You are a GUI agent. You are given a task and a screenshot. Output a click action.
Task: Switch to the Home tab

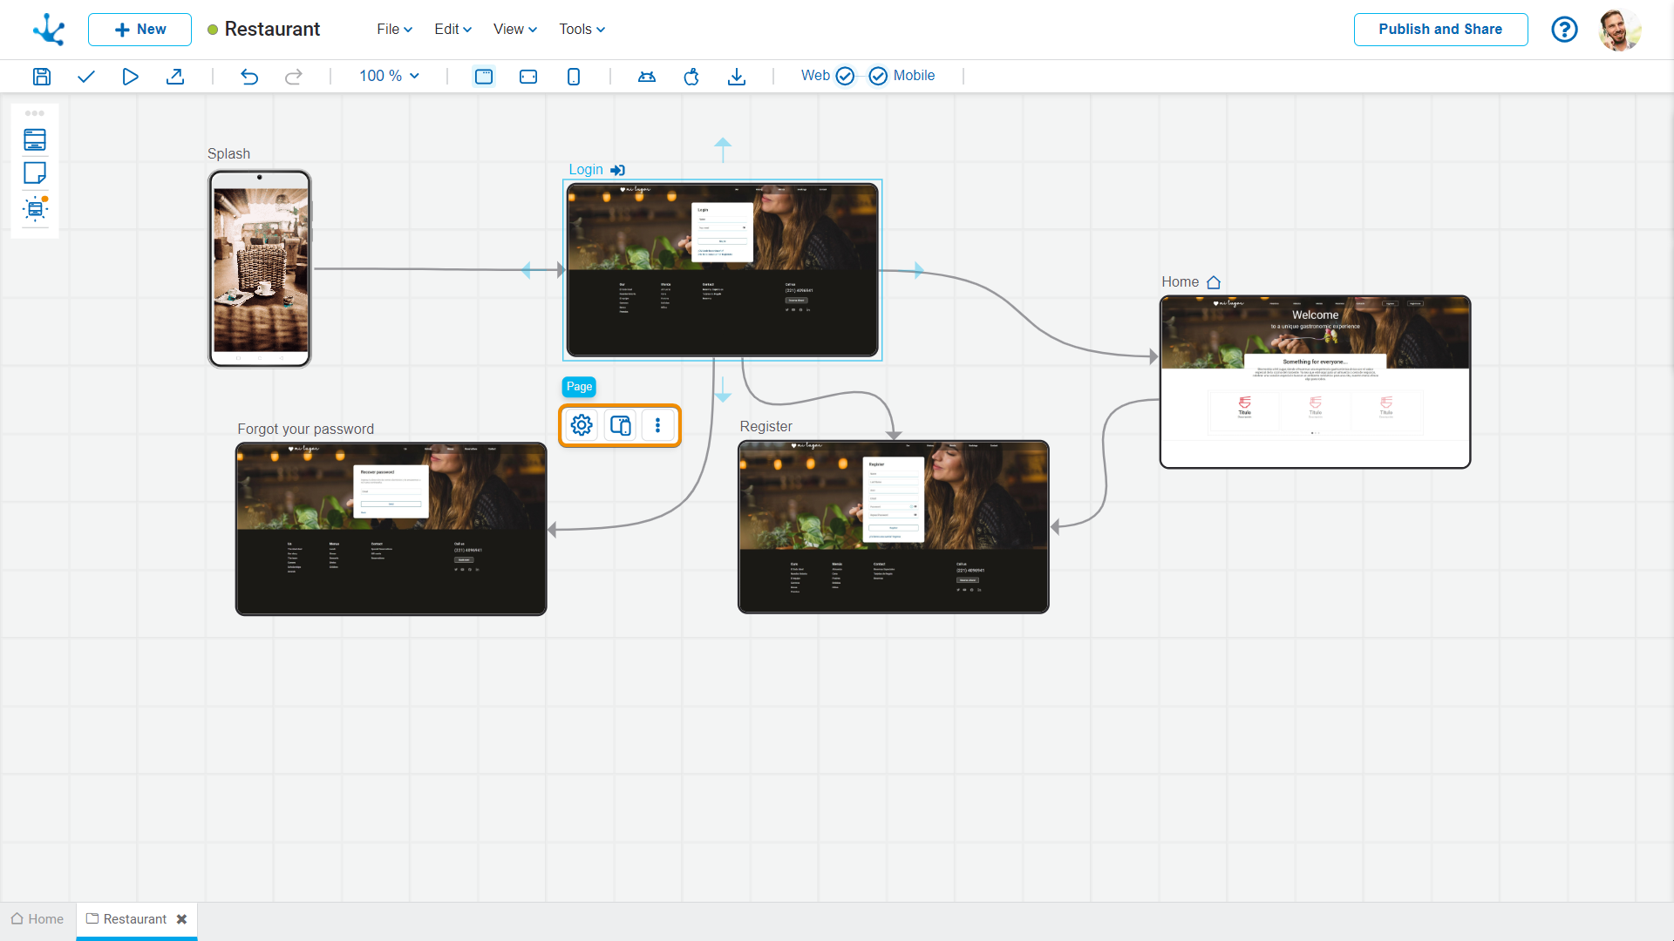38,919
